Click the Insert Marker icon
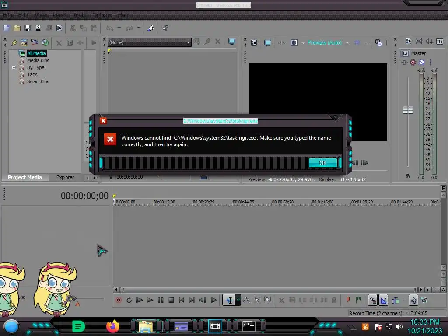Screen dimensions: 448x336 pyautogui.click(x=348, y=300)
